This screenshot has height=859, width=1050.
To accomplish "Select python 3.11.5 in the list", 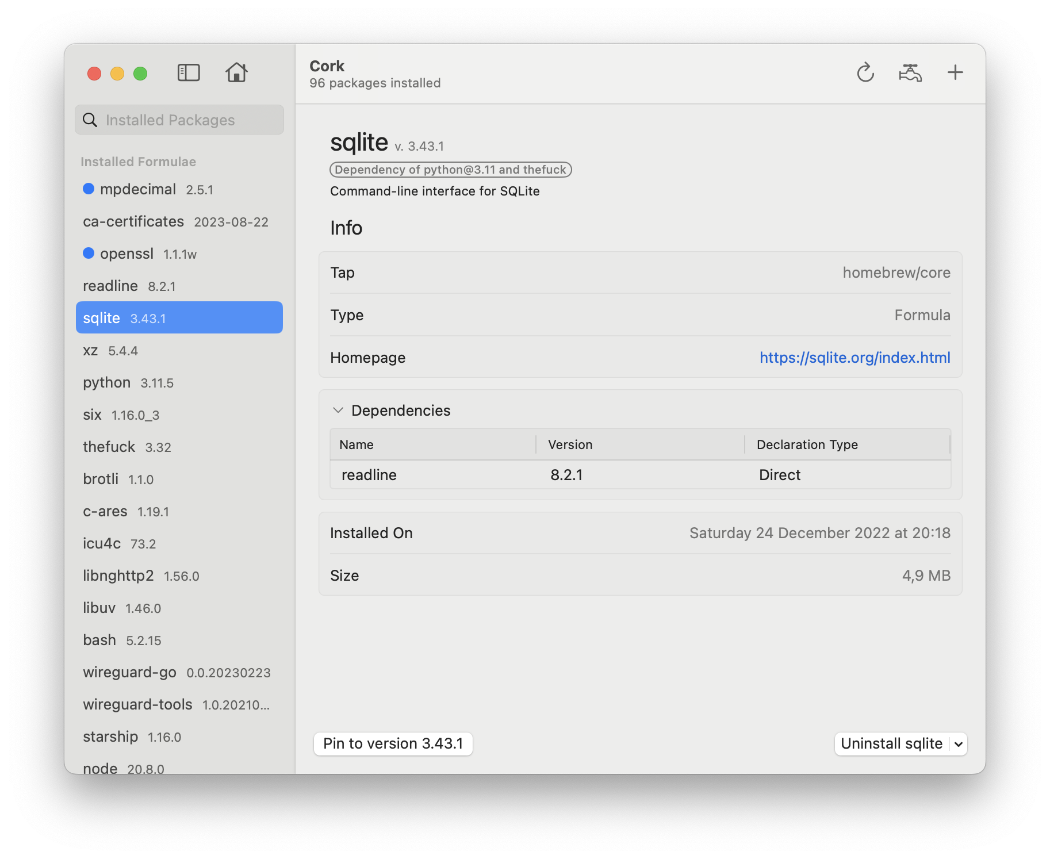I will tap(179, 382).
